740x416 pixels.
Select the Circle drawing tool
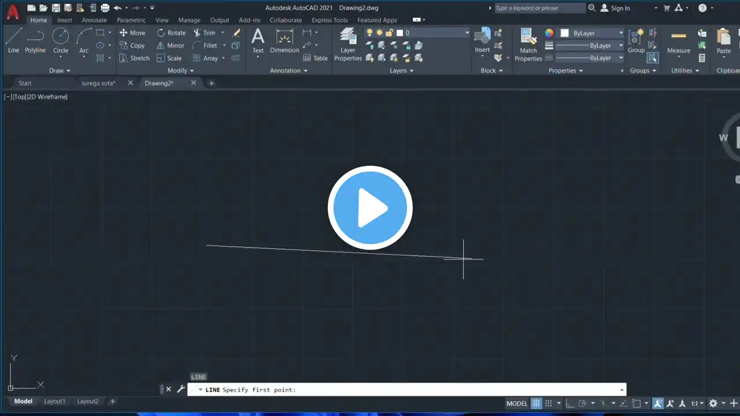(x=61, y=40)
